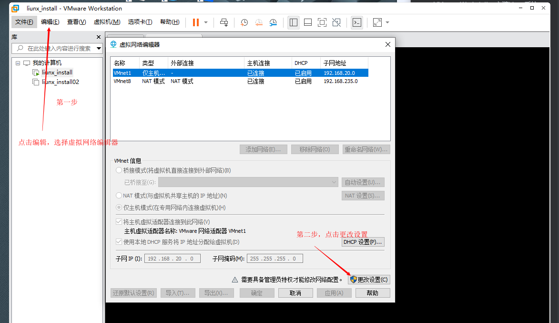Viewport: 559px width, 323px height.
Task: Click the orange pause virtual machine icon
Action: pos(195,22)
